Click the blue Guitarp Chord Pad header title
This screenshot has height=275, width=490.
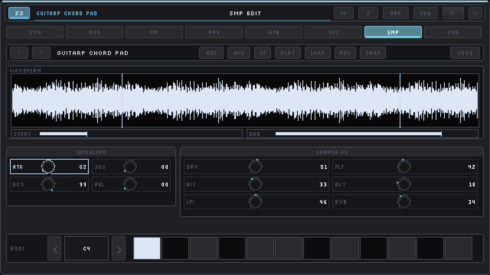(x=67, y=13)
